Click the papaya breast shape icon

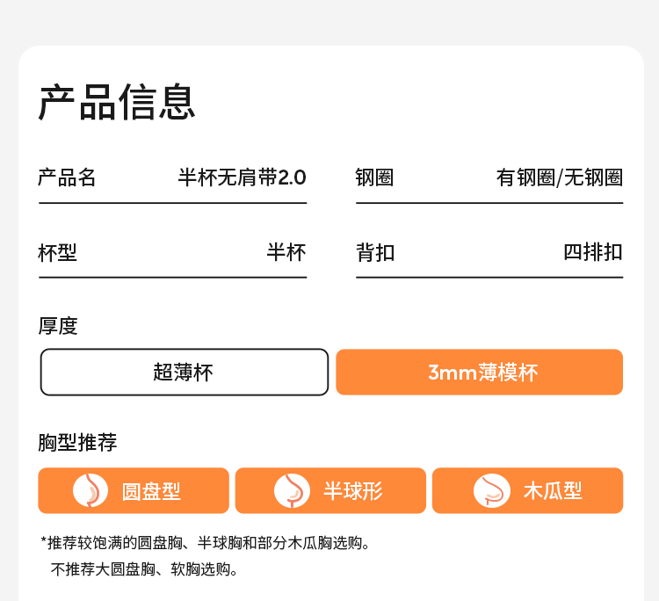492,490
